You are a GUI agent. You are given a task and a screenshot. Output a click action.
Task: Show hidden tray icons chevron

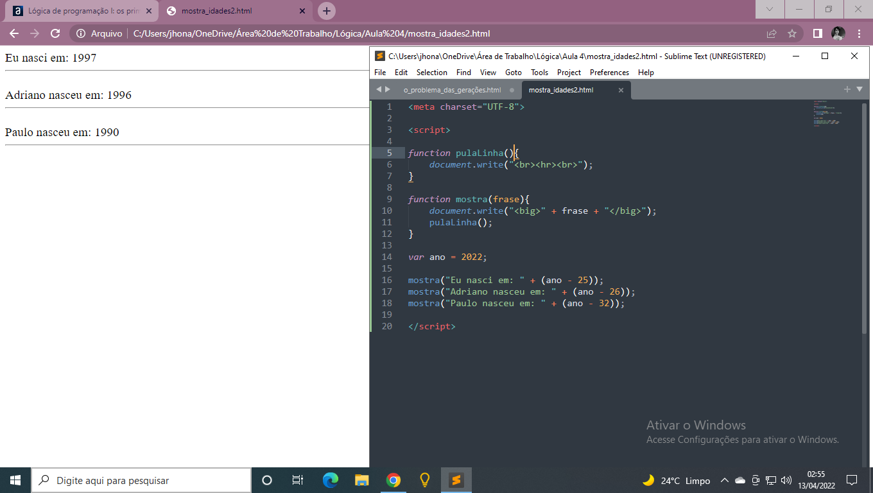(x=724, y=480)
